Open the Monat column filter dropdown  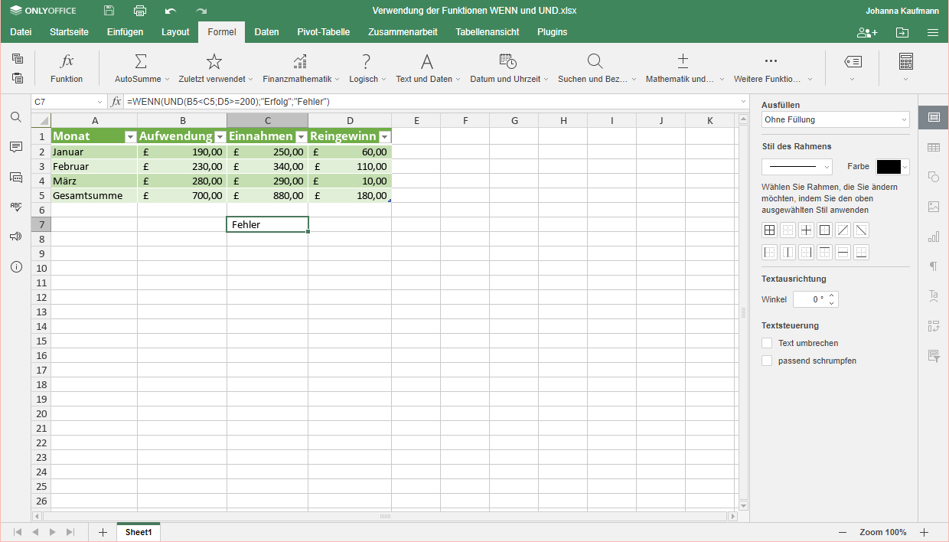[x=130, y=136]
